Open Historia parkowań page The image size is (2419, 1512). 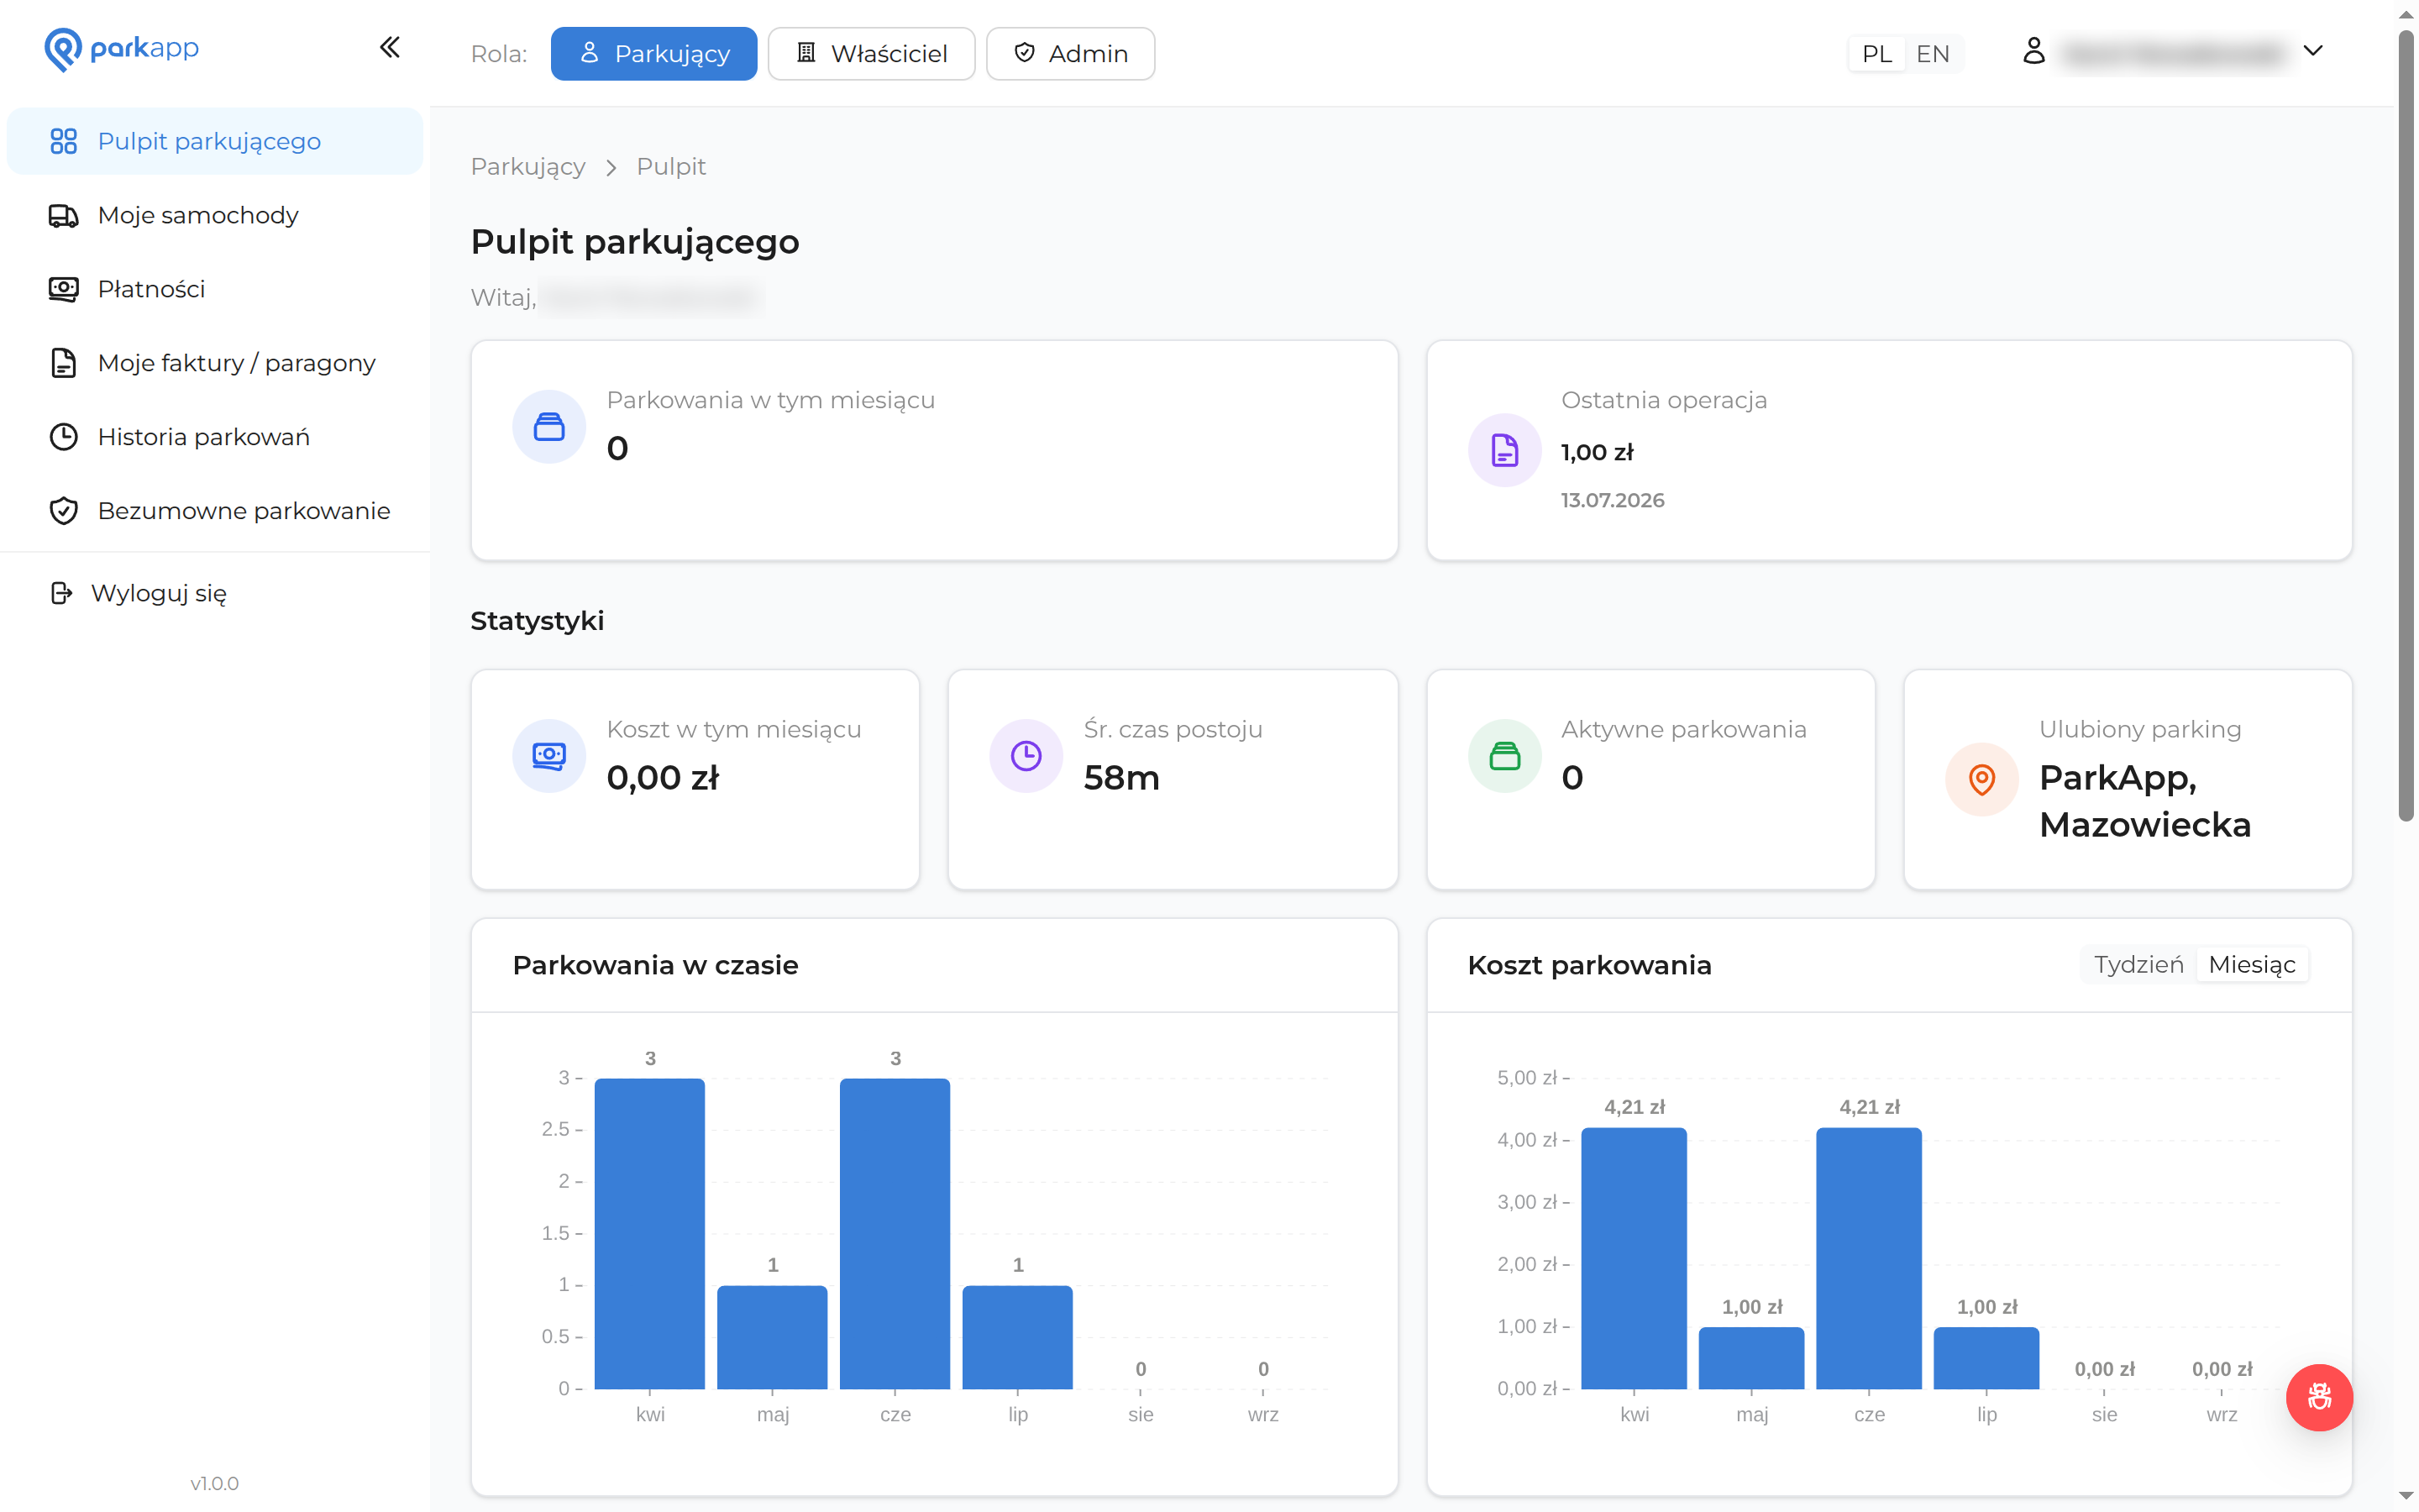[x=215, y=437]
